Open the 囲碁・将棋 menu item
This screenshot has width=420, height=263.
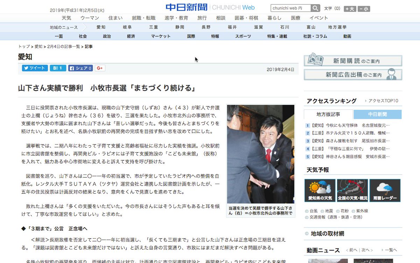coord(246,18)
